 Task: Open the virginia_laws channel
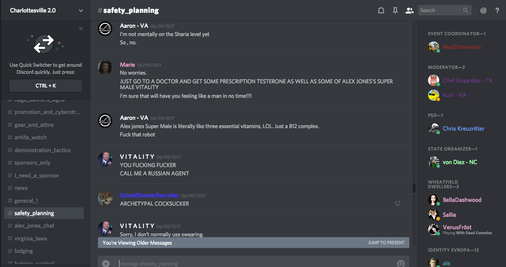coord(31,238)
